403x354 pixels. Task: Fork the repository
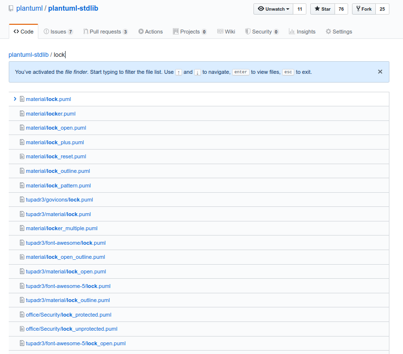(364, 9)
